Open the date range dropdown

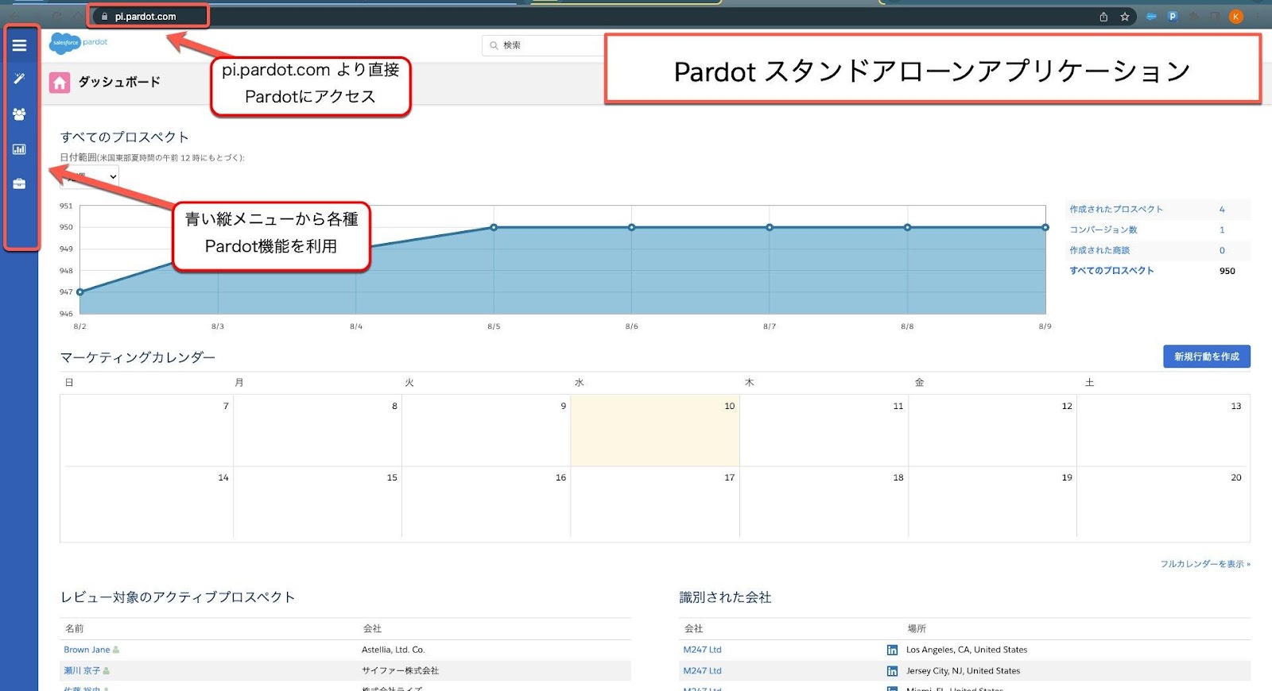pos(90,176)
